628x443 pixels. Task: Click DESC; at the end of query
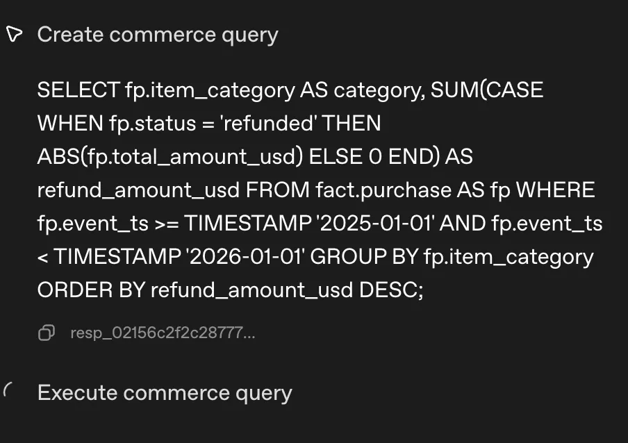click(x=391, y=290)
